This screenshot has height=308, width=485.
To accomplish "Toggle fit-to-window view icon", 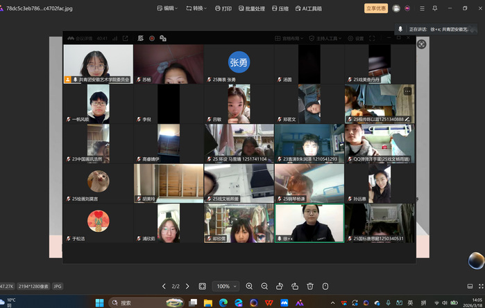I will (203, 286).
